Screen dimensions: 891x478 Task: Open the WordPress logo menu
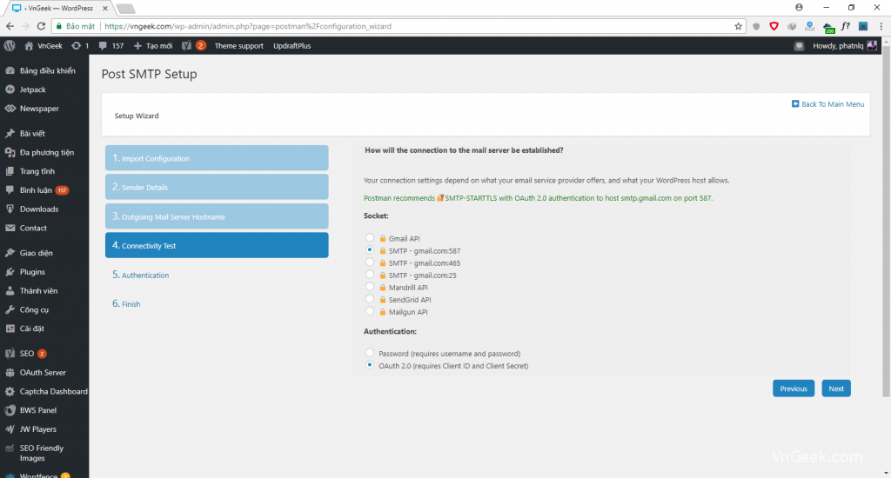pyautogui.click(x=10, y=46)
